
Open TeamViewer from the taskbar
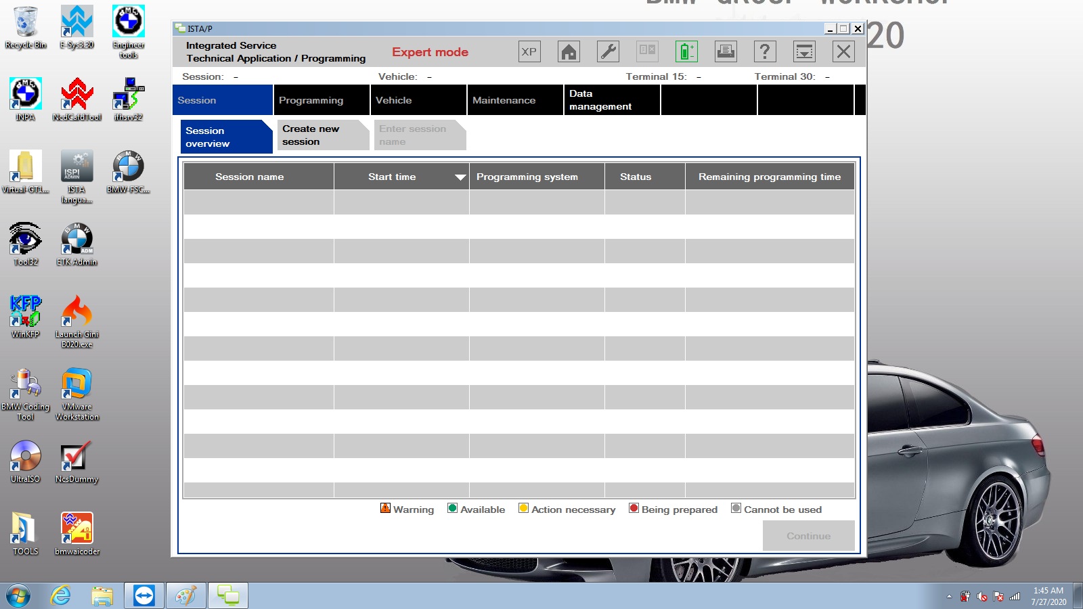(x=144, y=595)
